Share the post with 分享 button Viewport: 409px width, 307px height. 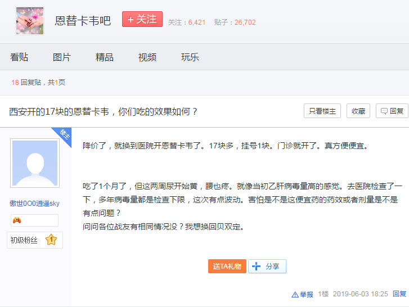click(267, 266)
